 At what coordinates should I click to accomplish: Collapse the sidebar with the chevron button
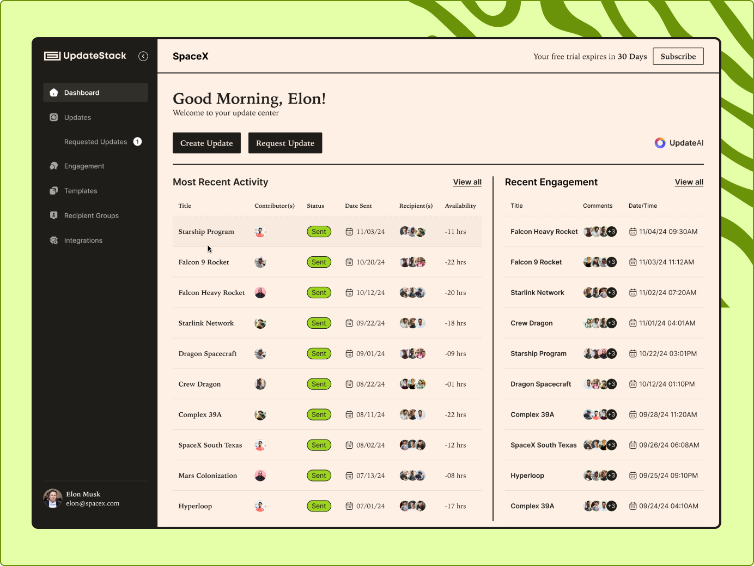tap(143, 56)
